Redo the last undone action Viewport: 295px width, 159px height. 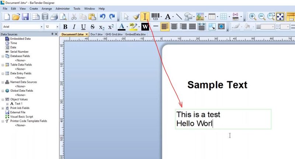112,17
